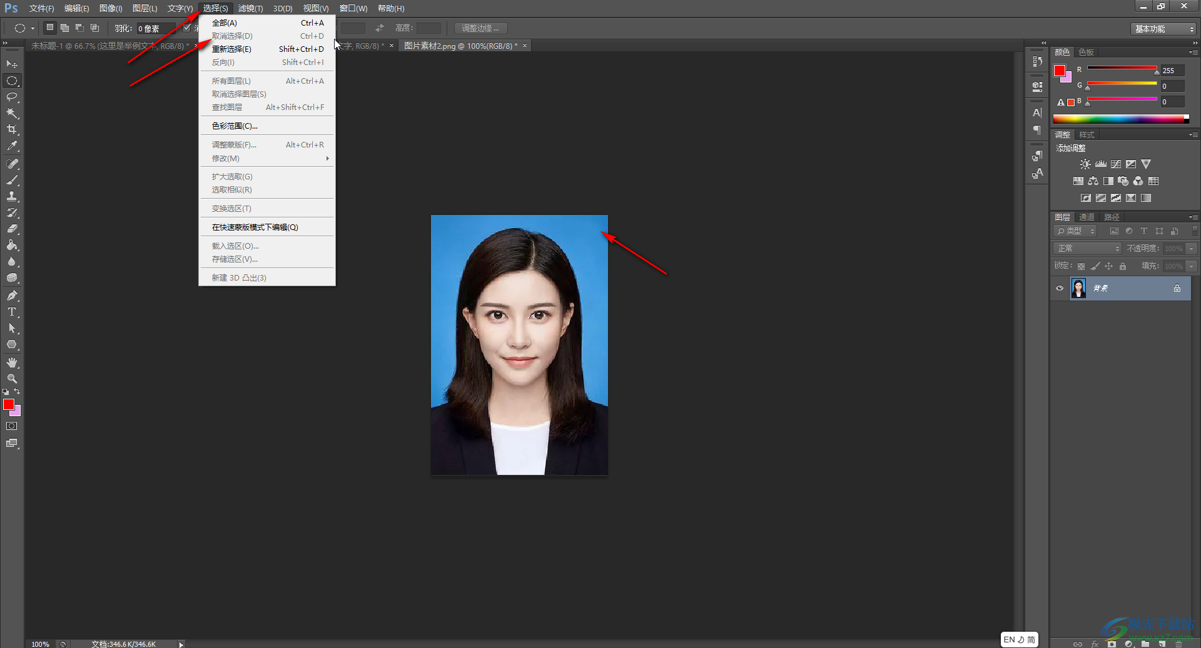Screen dimensions: 1201x648
Task: Select the Magic Wand tool
Action: click(x=12, y=113)
